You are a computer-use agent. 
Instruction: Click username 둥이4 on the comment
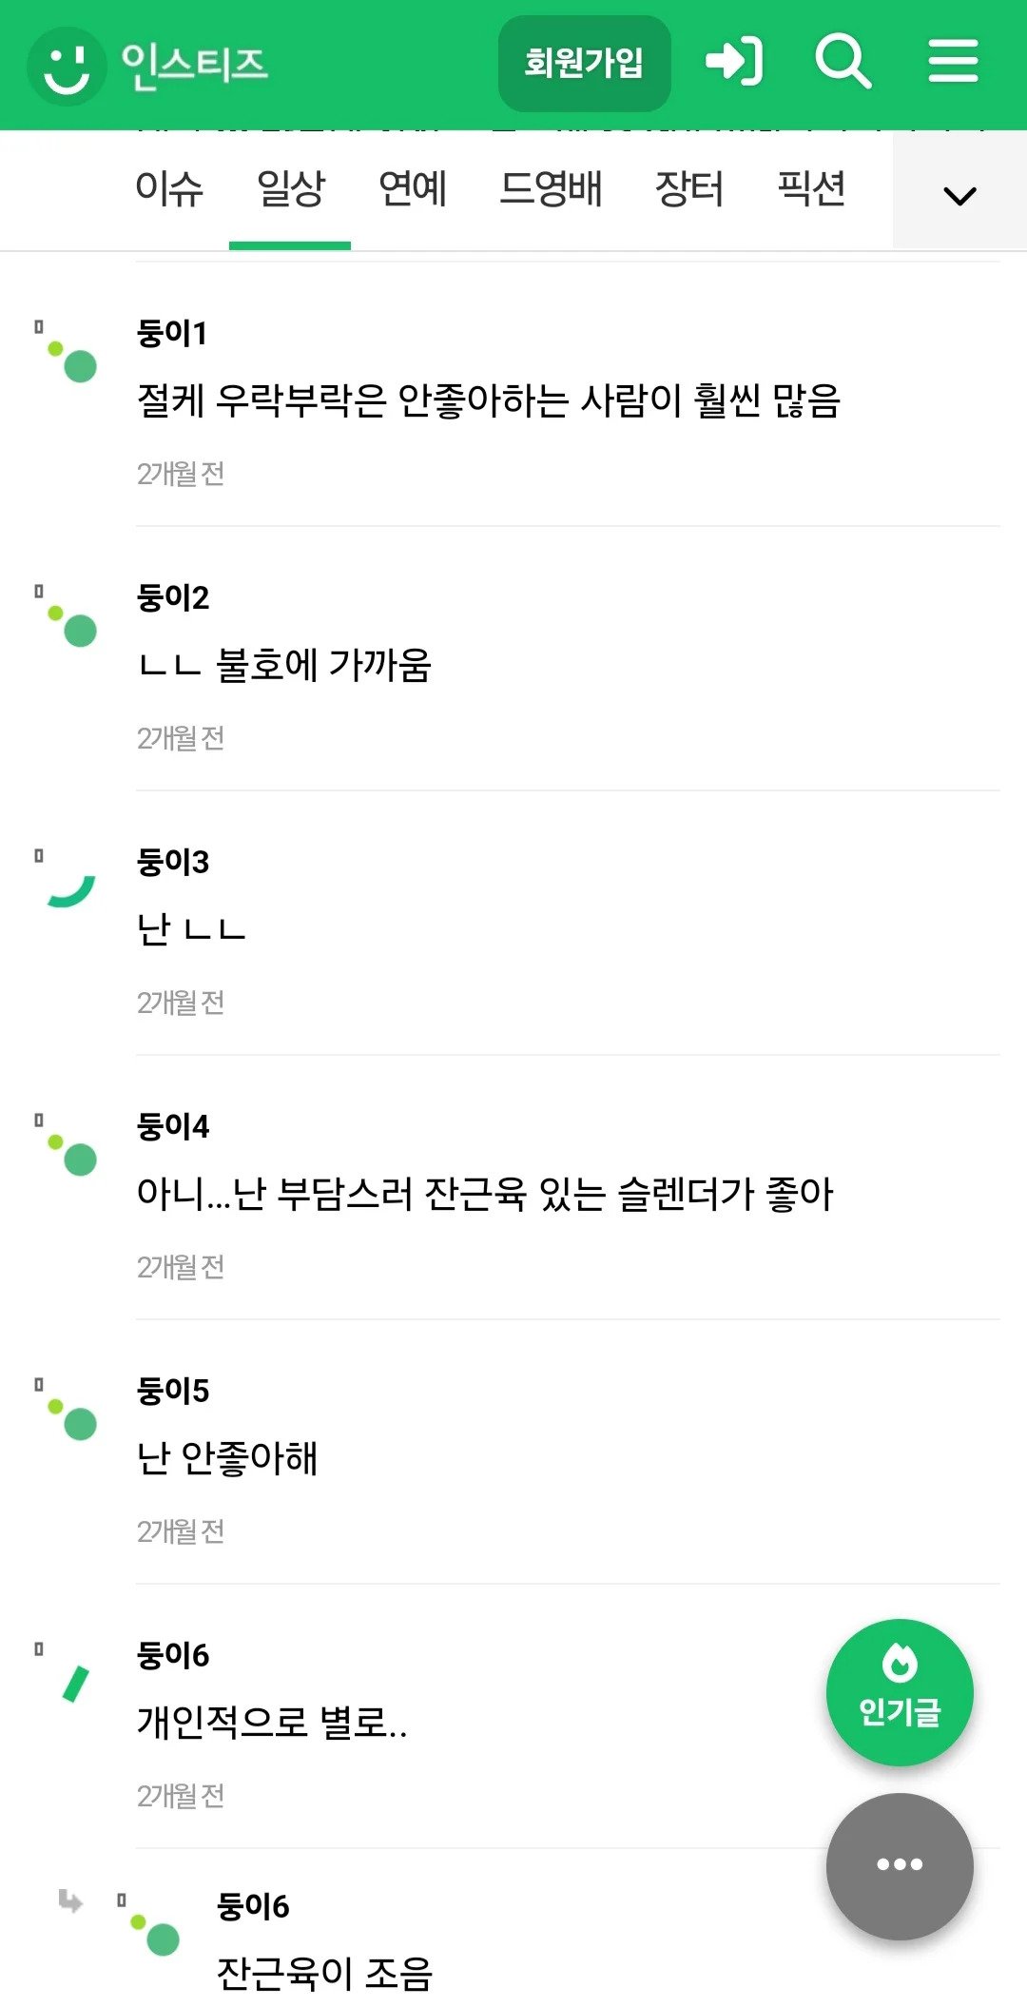click(x=173, y=1126)
